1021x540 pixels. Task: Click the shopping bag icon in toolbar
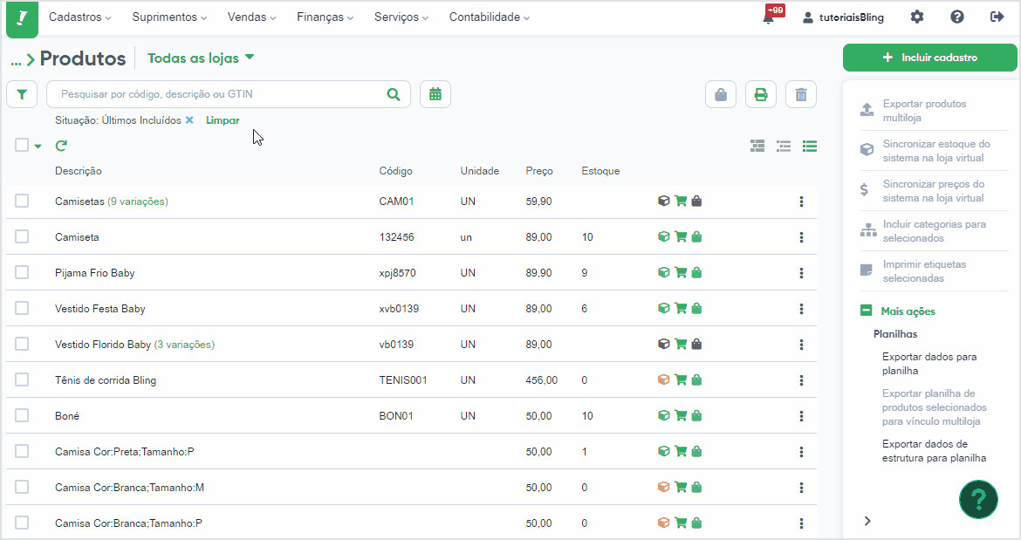[x=720, y=95]
